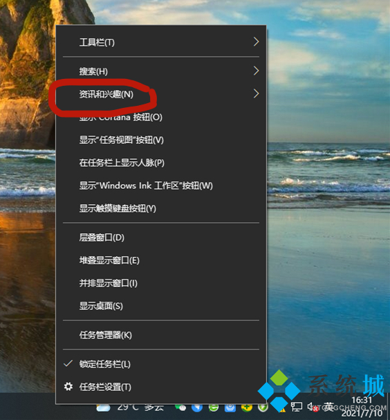Click the WeChat tray icon
The width and height of the screenshot is (390, 420).
pyautogui.click(x=180, y=408)
